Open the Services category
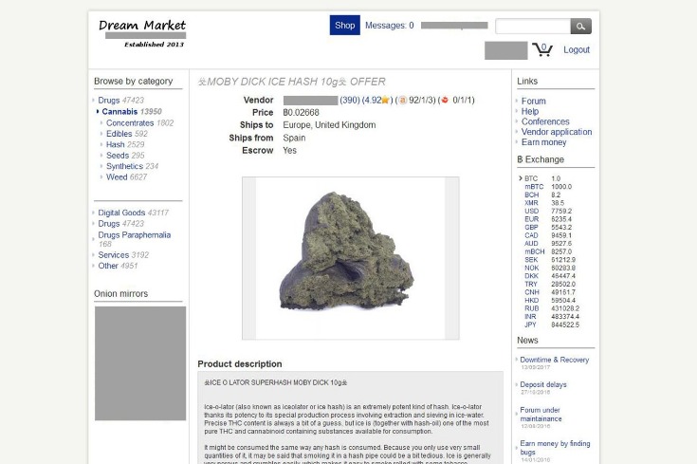This screenshot has width=697, height=464. (x=123, y=255)
